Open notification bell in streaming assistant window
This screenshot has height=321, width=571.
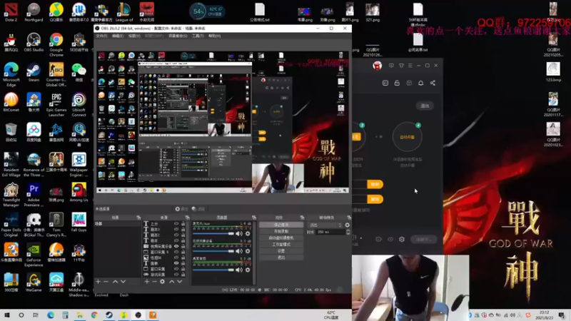420,83
